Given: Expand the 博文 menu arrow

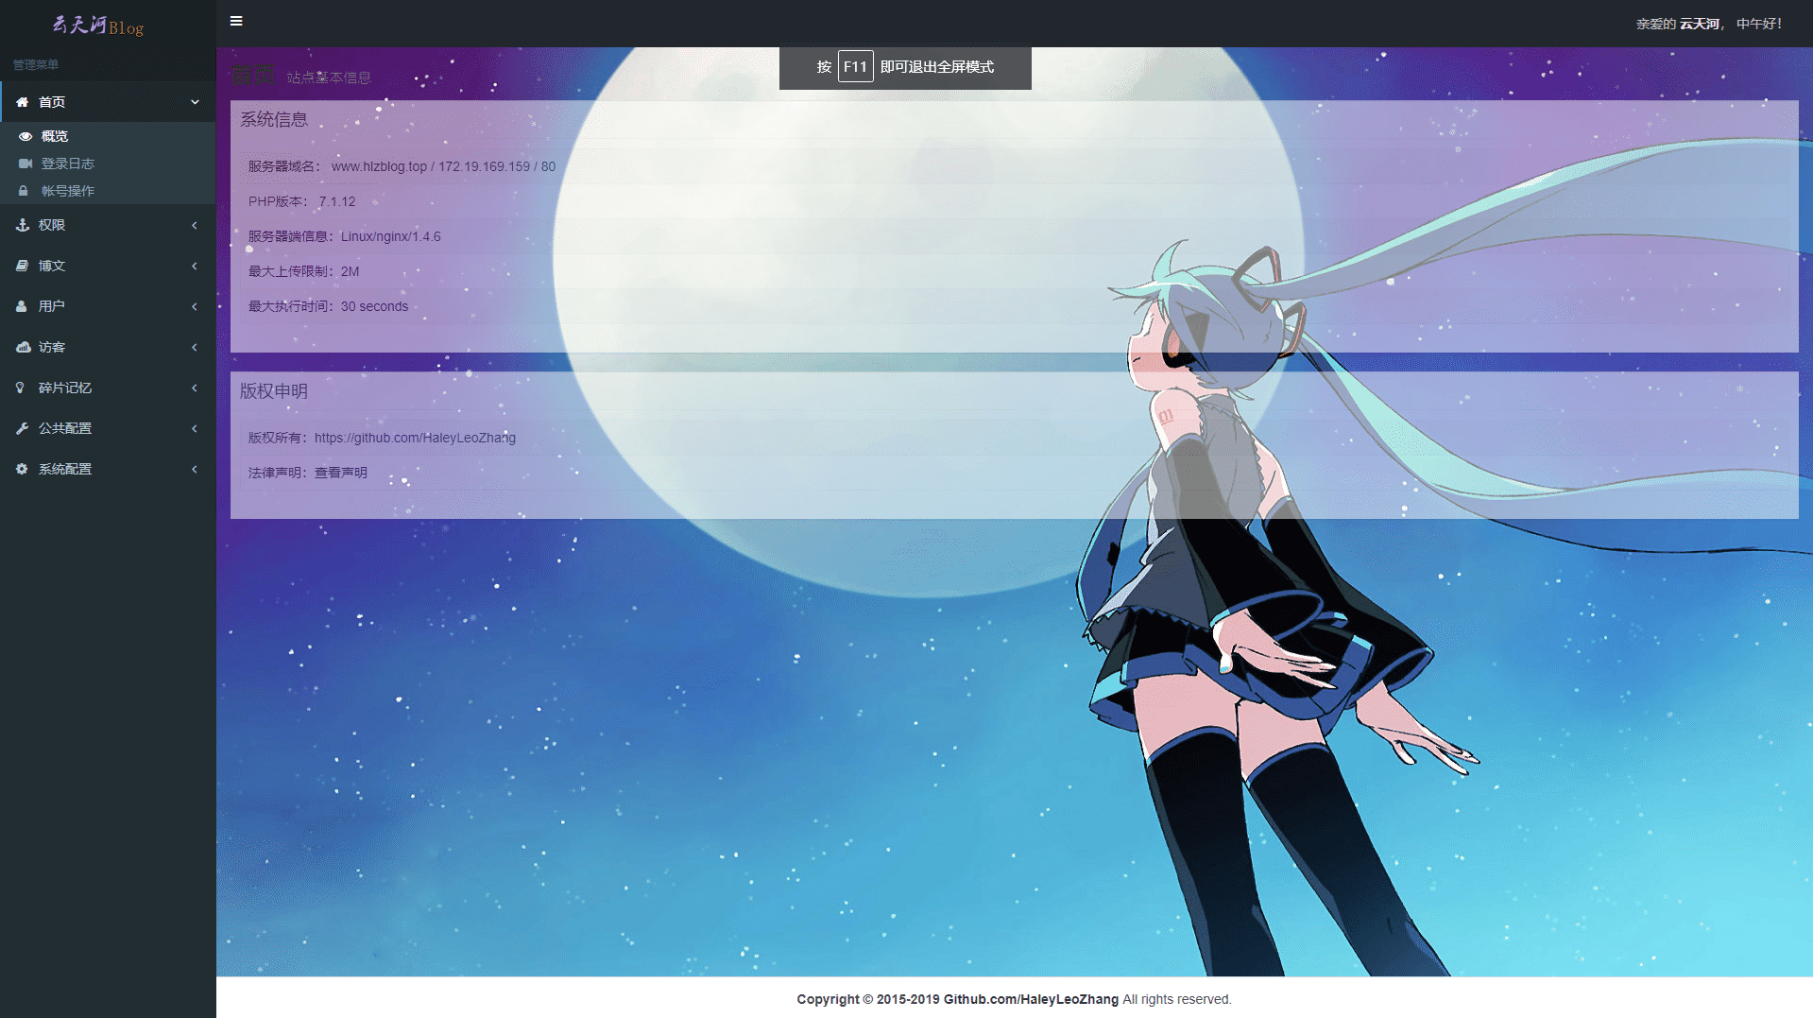Looking at the screenshot, I should (x=195, y=266).
